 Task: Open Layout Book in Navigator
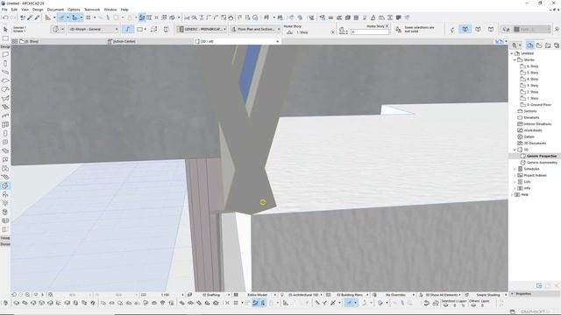pyautogui.click(x=548, y=45)
